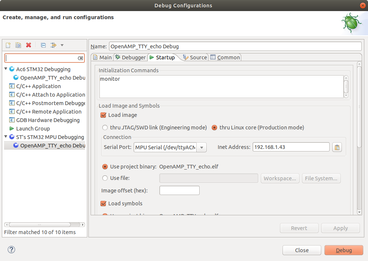Viewport: 368px width, 261px height.
Task: Switch to the Debugger tab
Action: click(130, 57)
